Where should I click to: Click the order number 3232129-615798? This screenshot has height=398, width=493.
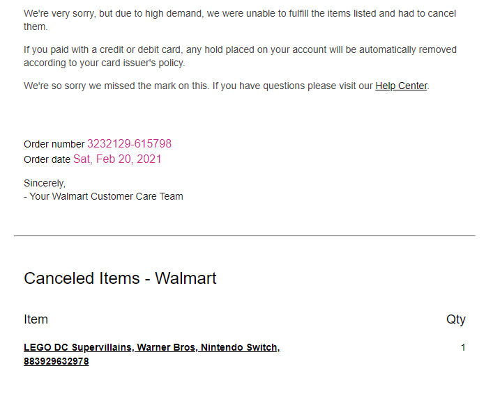click(129, 144)
